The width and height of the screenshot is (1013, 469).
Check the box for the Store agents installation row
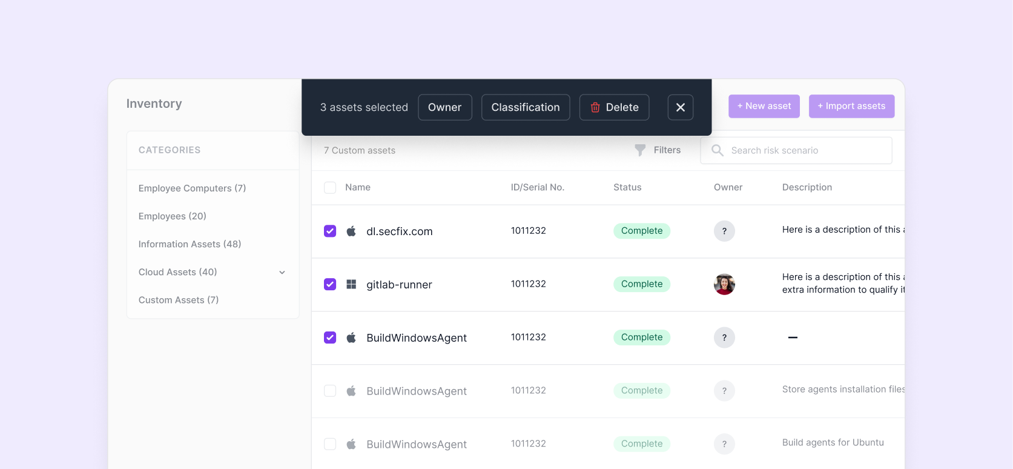(330, 391)
